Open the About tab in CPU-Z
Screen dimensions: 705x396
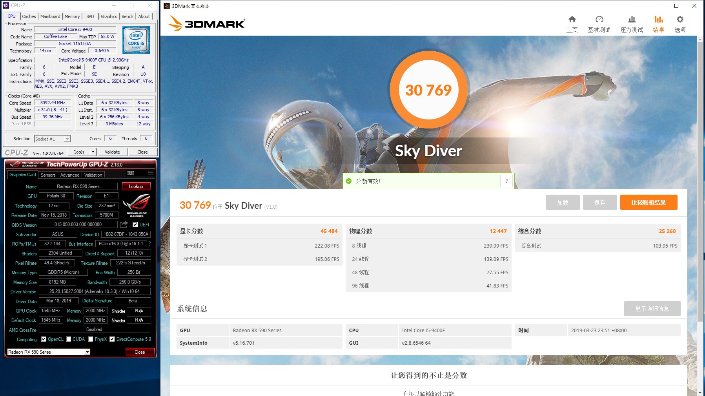pos(144,16)
